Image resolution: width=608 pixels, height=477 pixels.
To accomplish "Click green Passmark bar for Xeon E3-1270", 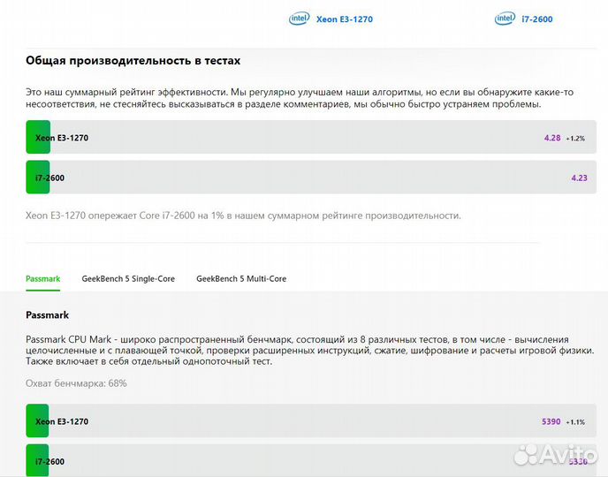I will point(38,421).
